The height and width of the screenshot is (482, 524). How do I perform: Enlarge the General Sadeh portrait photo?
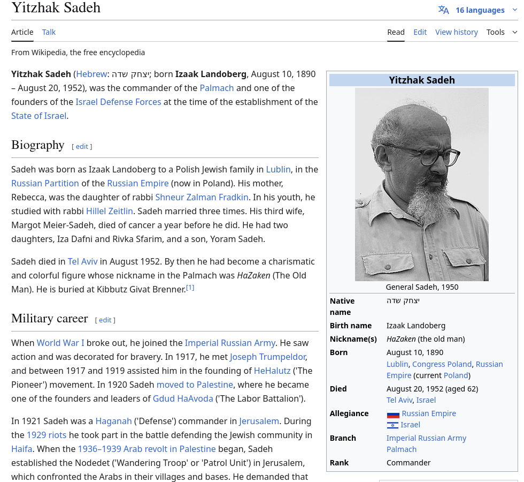[421, 184]
